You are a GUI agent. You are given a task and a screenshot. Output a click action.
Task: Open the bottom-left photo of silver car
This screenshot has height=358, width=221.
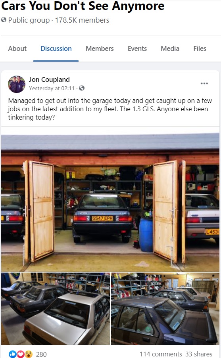pyautogui.click(x=56, y=309)
